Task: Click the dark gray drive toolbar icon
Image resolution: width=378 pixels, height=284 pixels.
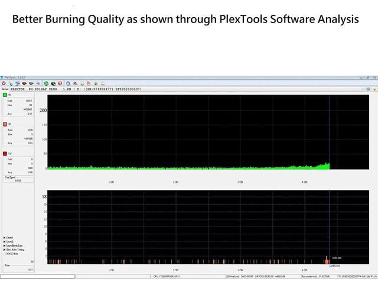Action: (31, 83)
